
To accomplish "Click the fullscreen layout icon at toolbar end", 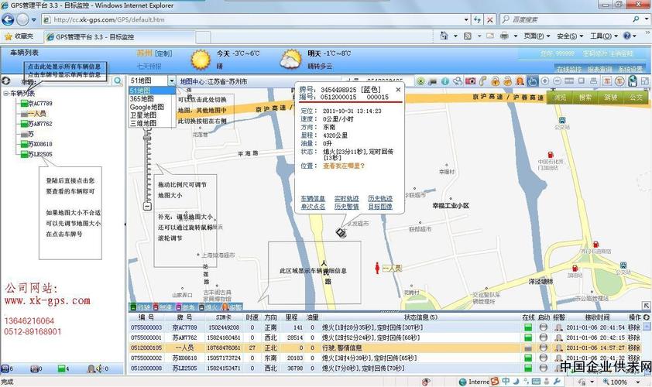I will click(645, 81).
